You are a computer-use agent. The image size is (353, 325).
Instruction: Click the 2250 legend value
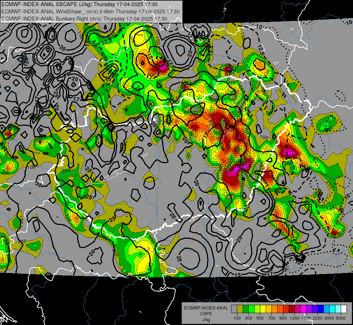tap(318, 318)
